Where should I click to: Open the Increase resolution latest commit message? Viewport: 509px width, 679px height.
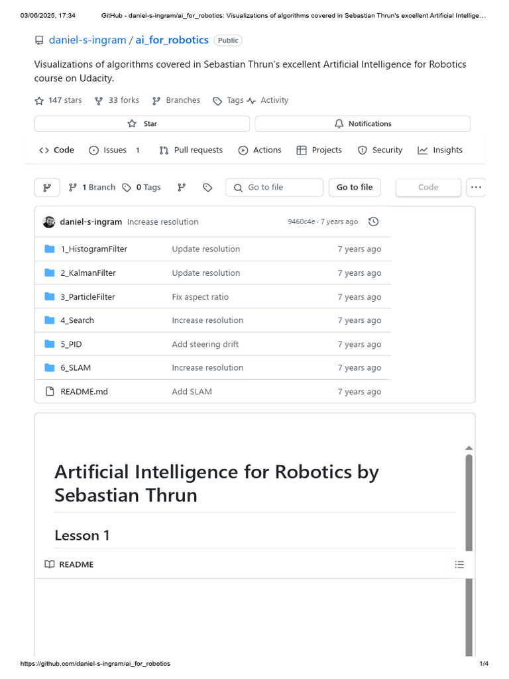coord(163,221)
